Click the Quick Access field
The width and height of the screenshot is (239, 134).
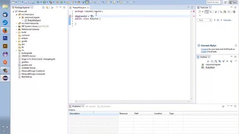pyautogui.click(x=213, y=2)
